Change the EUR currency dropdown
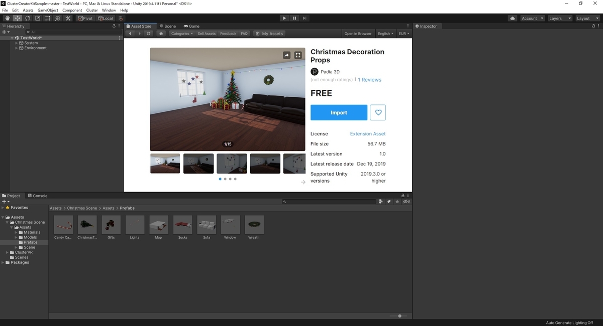 (x=404, y=34)
